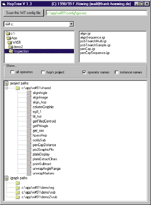Click the igraph paths document icon
151x205 pixels.
[x=6, y=178]
